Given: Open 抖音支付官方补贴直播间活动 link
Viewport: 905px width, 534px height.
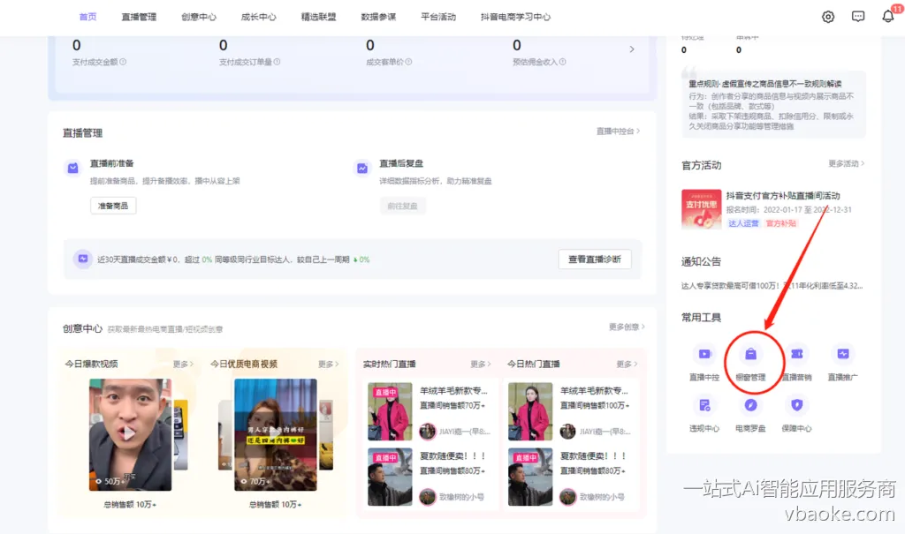Looking at the screenshot, I should pos(783,195).
